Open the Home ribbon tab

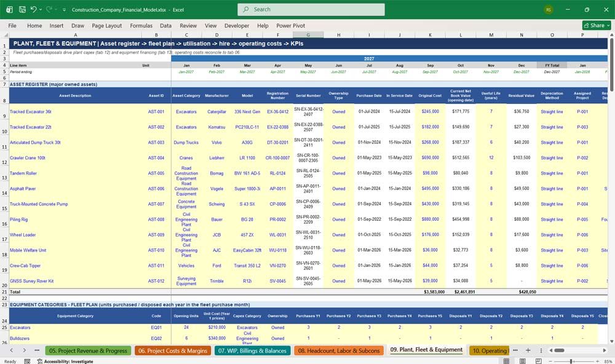tap(34, 25)
